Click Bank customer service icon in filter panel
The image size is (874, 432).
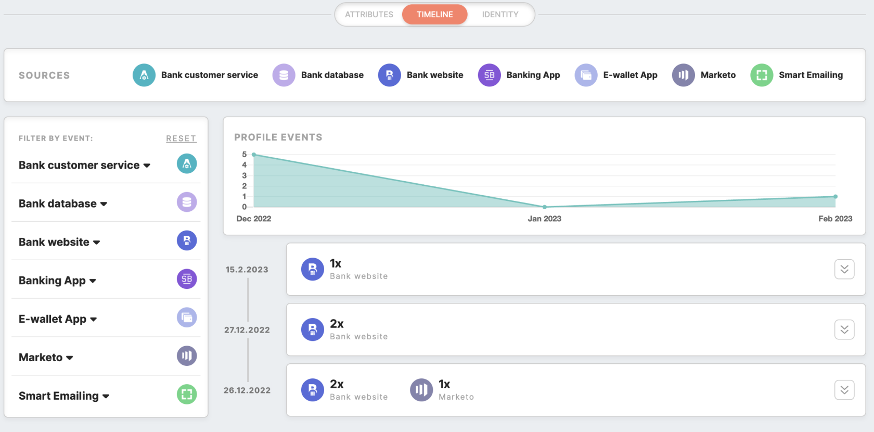(187, 164)
